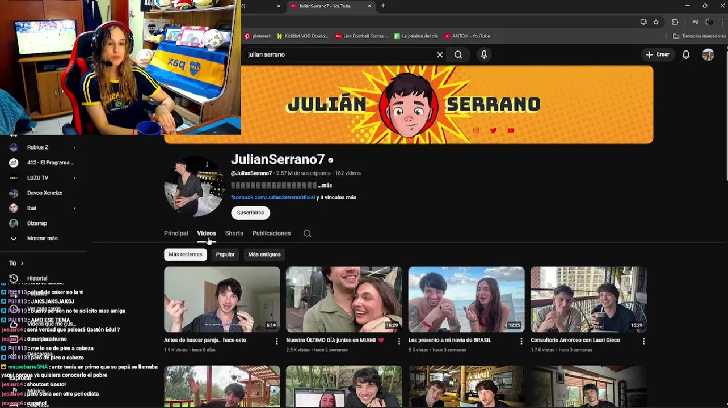Open the Live Football Scores bookmark
The image size is (728, 408).
(361, 36)
